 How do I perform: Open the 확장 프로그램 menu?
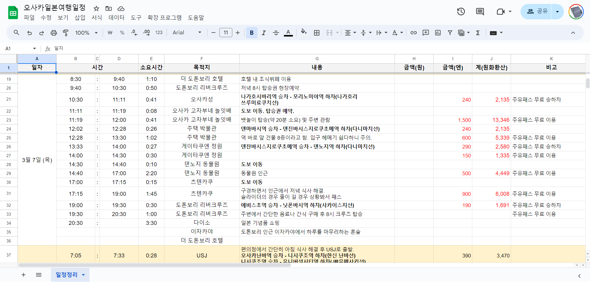pos(164,18)
